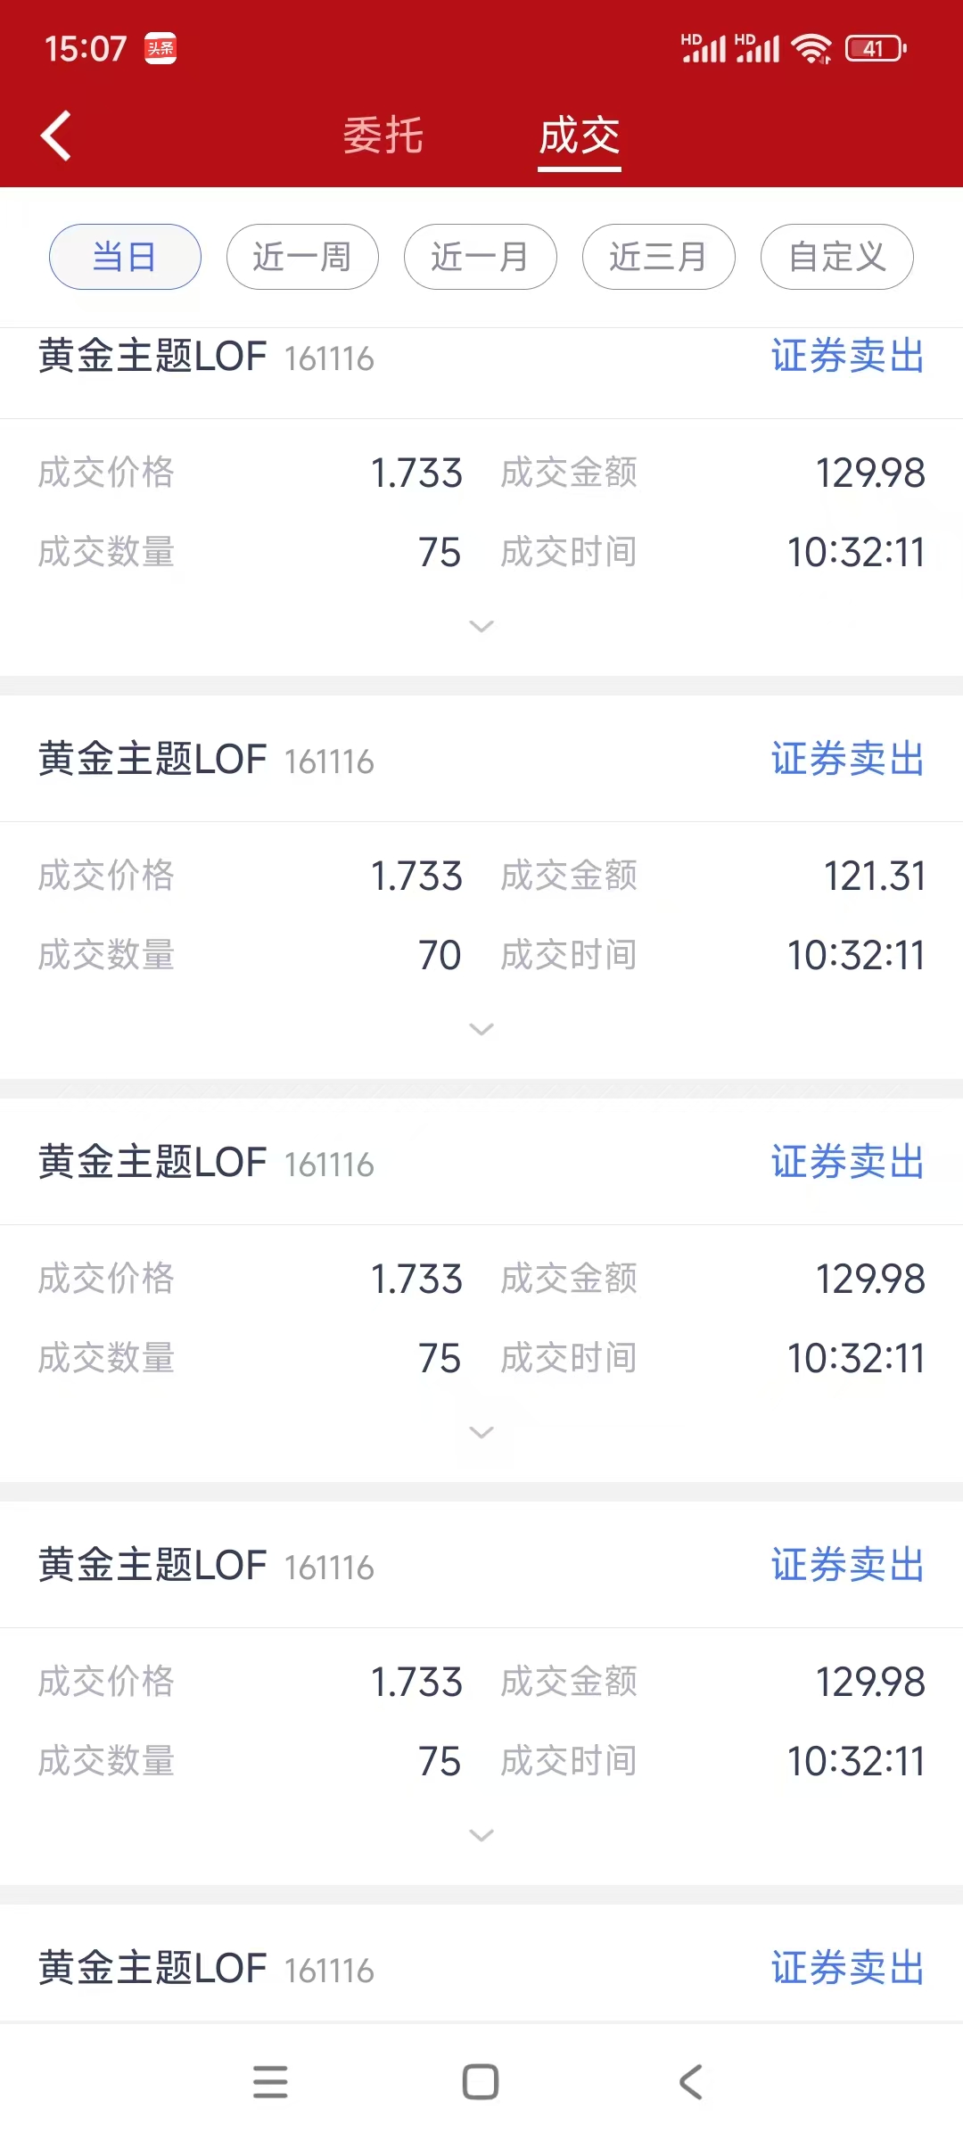Image resolution: width=963 pixels, height=2140 pixels.
Task: Open the Android recent apps menu icon
Action: click(270, 2082)
